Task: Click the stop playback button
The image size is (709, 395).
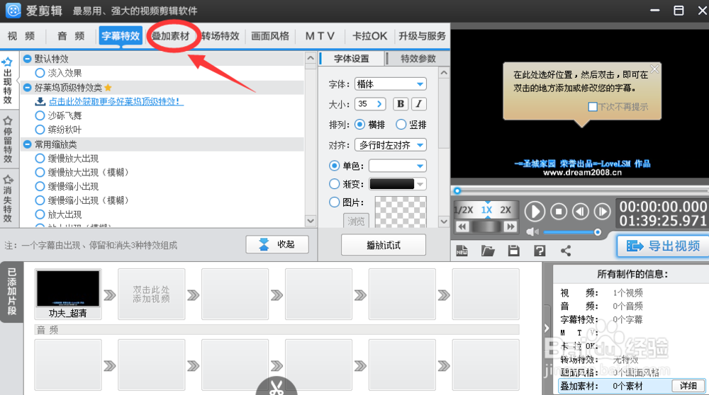Action: coord(559,211)
